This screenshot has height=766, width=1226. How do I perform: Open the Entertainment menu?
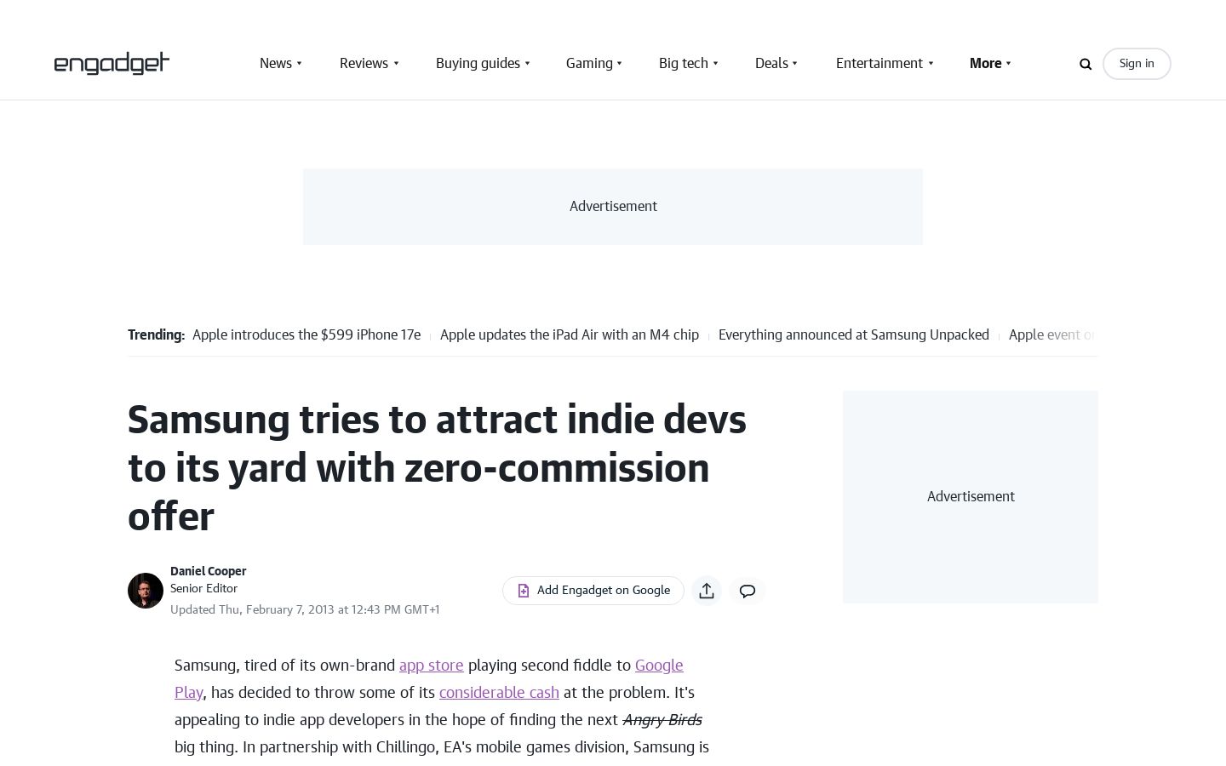click(879, 64)
